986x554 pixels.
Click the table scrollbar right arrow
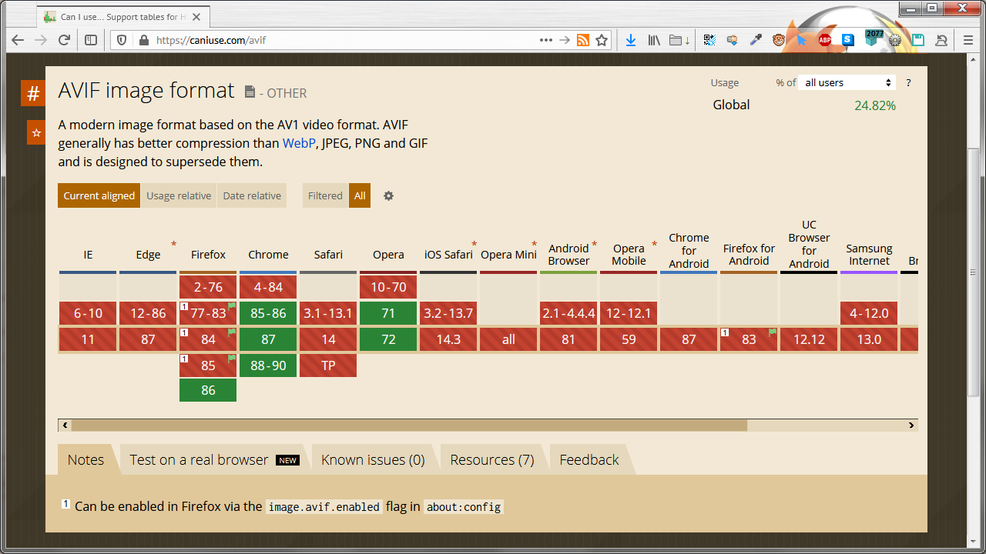(911, 425)
